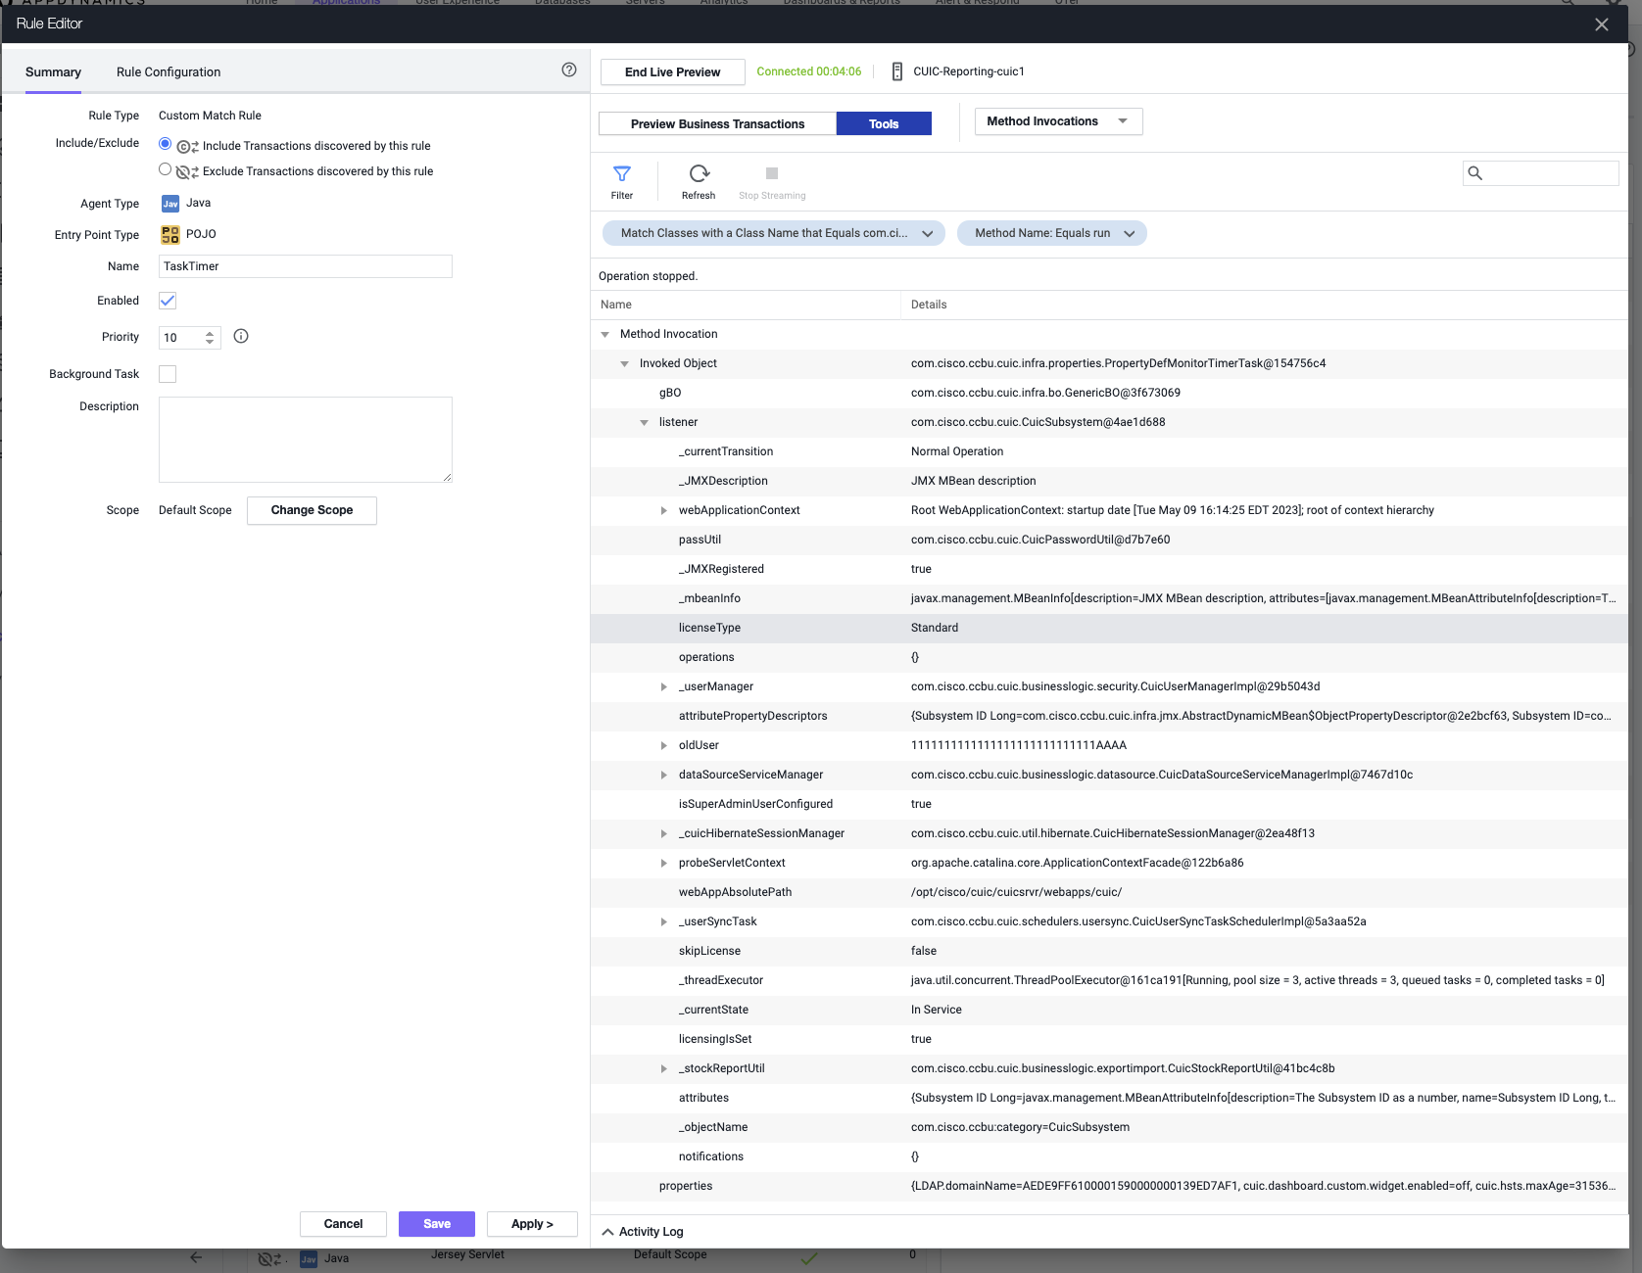Click the Priority info icon

pos(241,336)
